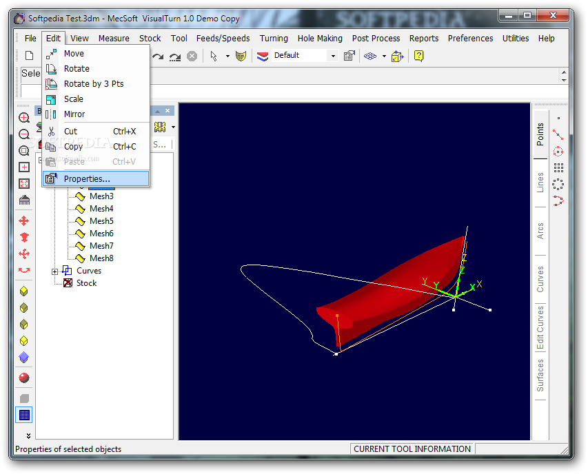This screenshot has height=474, width=588.
Task: Switch to the Edit Curves tab
Action: 540,327
